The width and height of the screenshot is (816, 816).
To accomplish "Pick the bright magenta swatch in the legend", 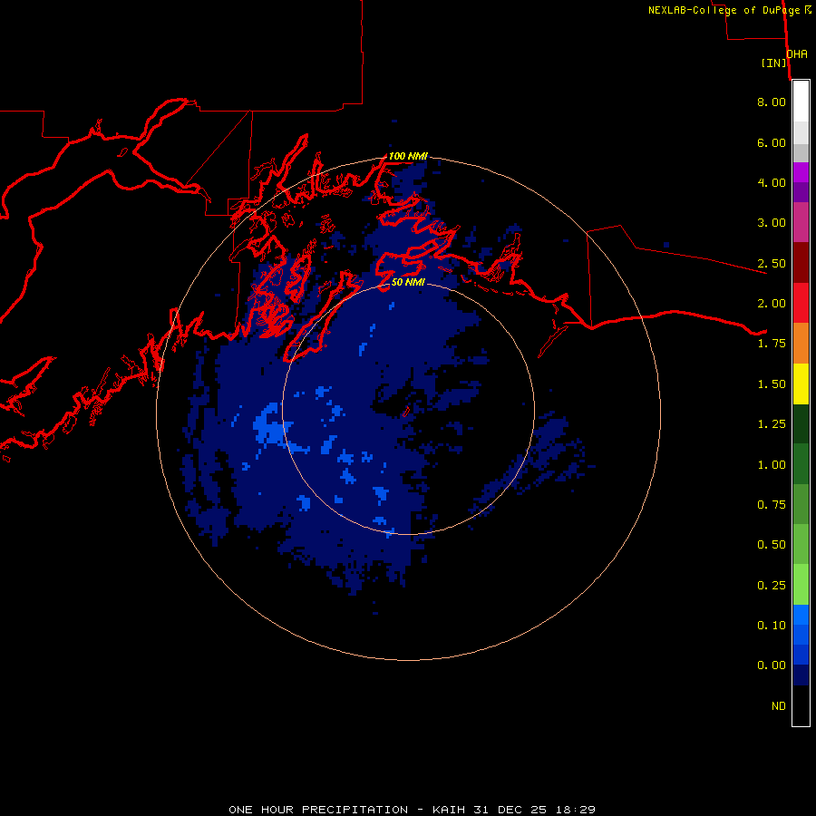I will click(x=801, y=172).
